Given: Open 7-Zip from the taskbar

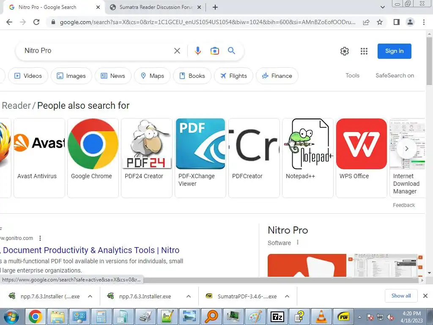Looking at the screenshot, I should coord(277,317).
